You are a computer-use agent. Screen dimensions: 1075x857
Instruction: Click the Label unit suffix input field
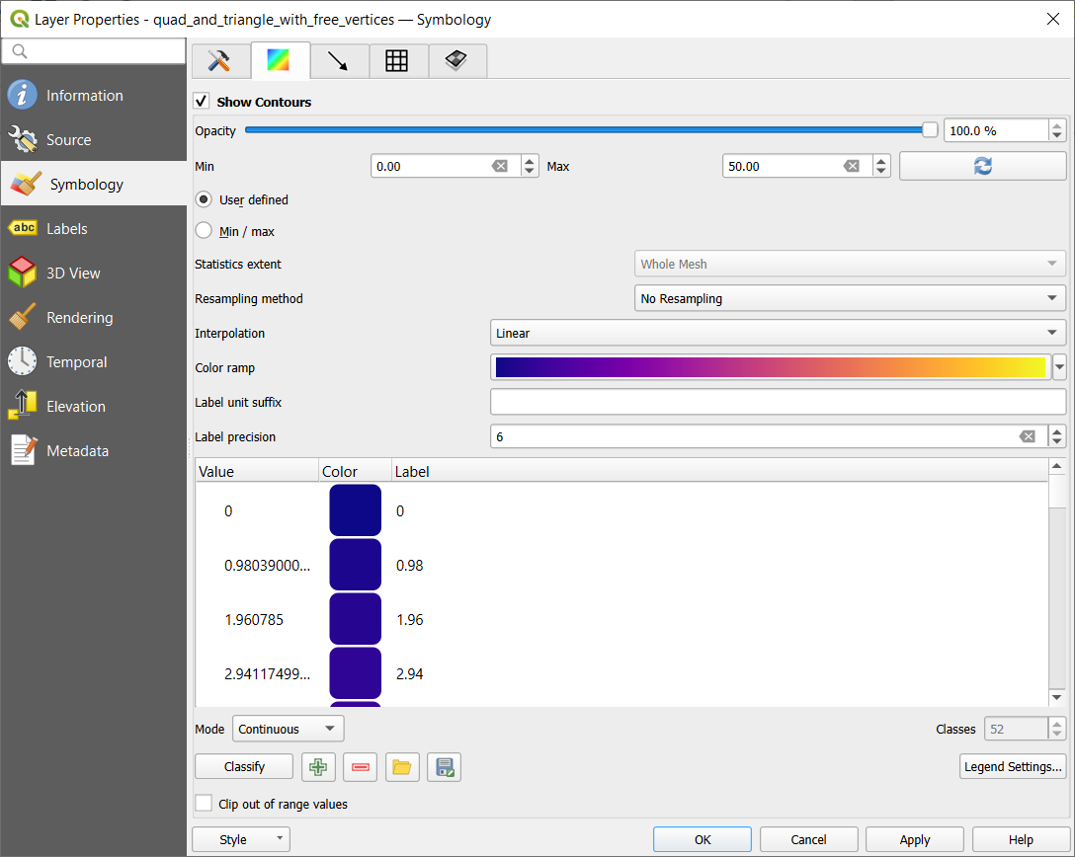tap(778, 402)
